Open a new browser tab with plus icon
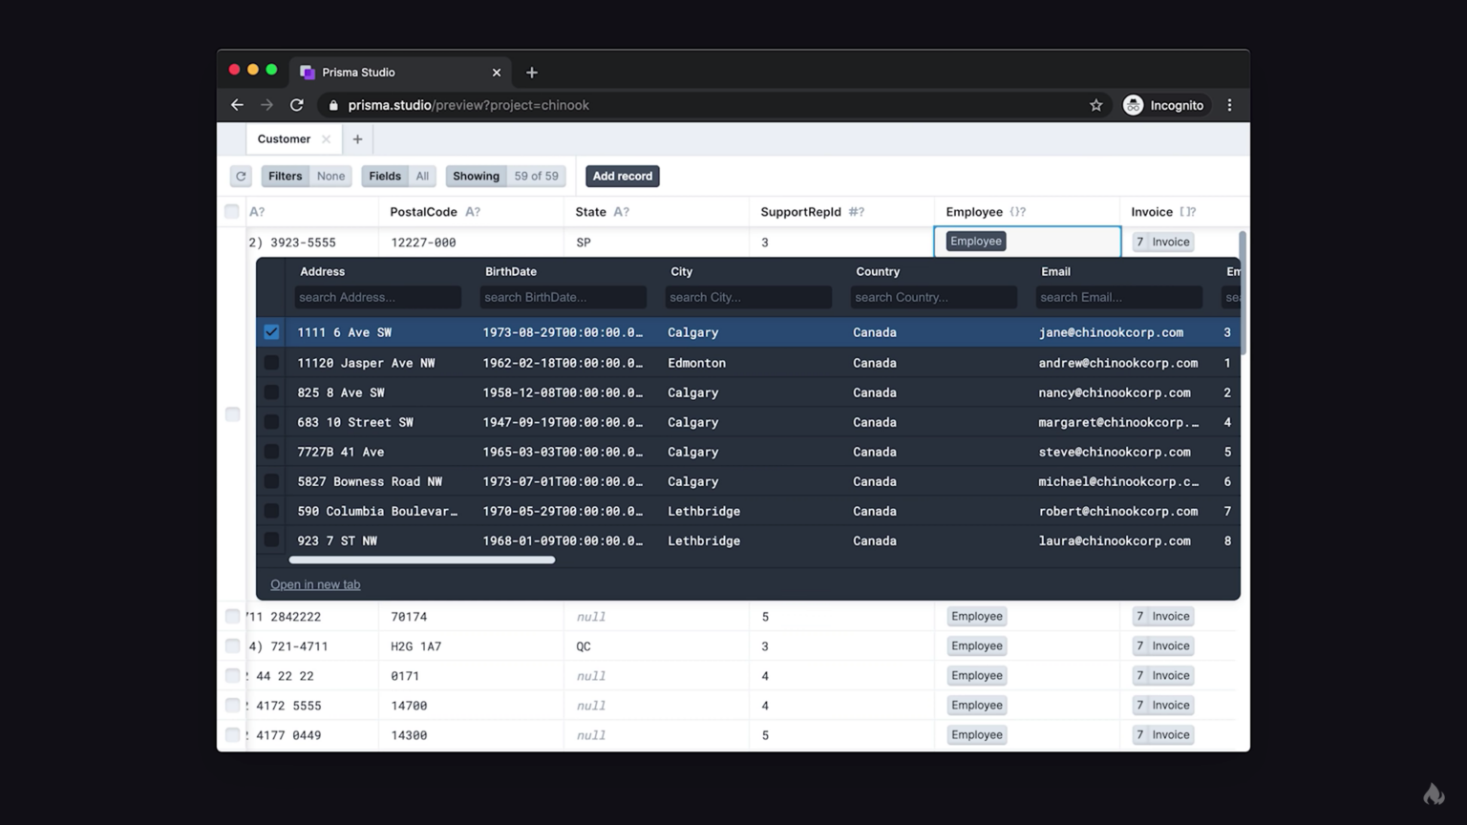This screenshot has width=1467, height=825. click(532, 73)
